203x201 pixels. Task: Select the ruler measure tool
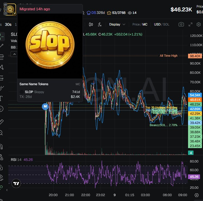2,122
